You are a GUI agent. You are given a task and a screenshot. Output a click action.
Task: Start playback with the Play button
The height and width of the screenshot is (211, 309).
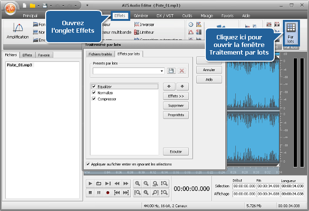pos(90,183)
